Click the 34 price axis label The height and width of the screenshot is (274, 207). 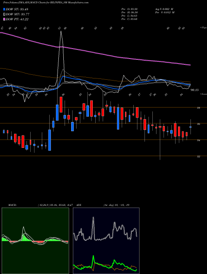click(x=198, y=140)
